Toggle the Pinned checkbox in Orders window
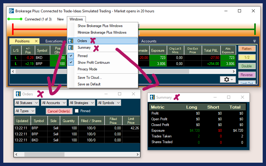Viewport: 266px width, 166px height. [77, 111]
